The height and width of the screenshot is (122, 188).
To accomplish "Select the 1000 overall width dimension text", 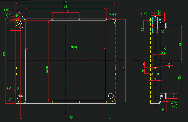I will coord(65,2).
